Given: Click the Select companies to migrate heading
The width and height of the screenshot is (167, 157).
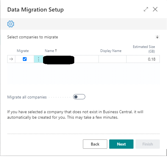Looking at the screenshot, I should coord(33,37).
